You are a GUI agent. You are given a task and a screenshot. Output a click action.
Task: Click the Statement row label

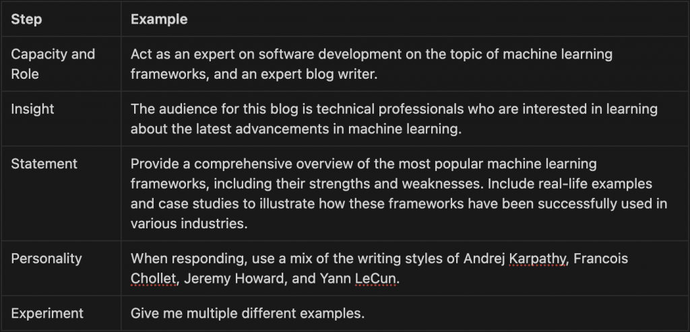pyautogui.click(x=44, y=164)
